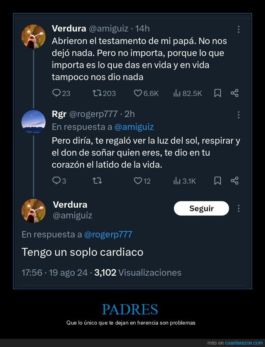This screenshot has height=347, width=265.
Task: Open more options beside the Seguir button
Action: click(x=238, y=209)
